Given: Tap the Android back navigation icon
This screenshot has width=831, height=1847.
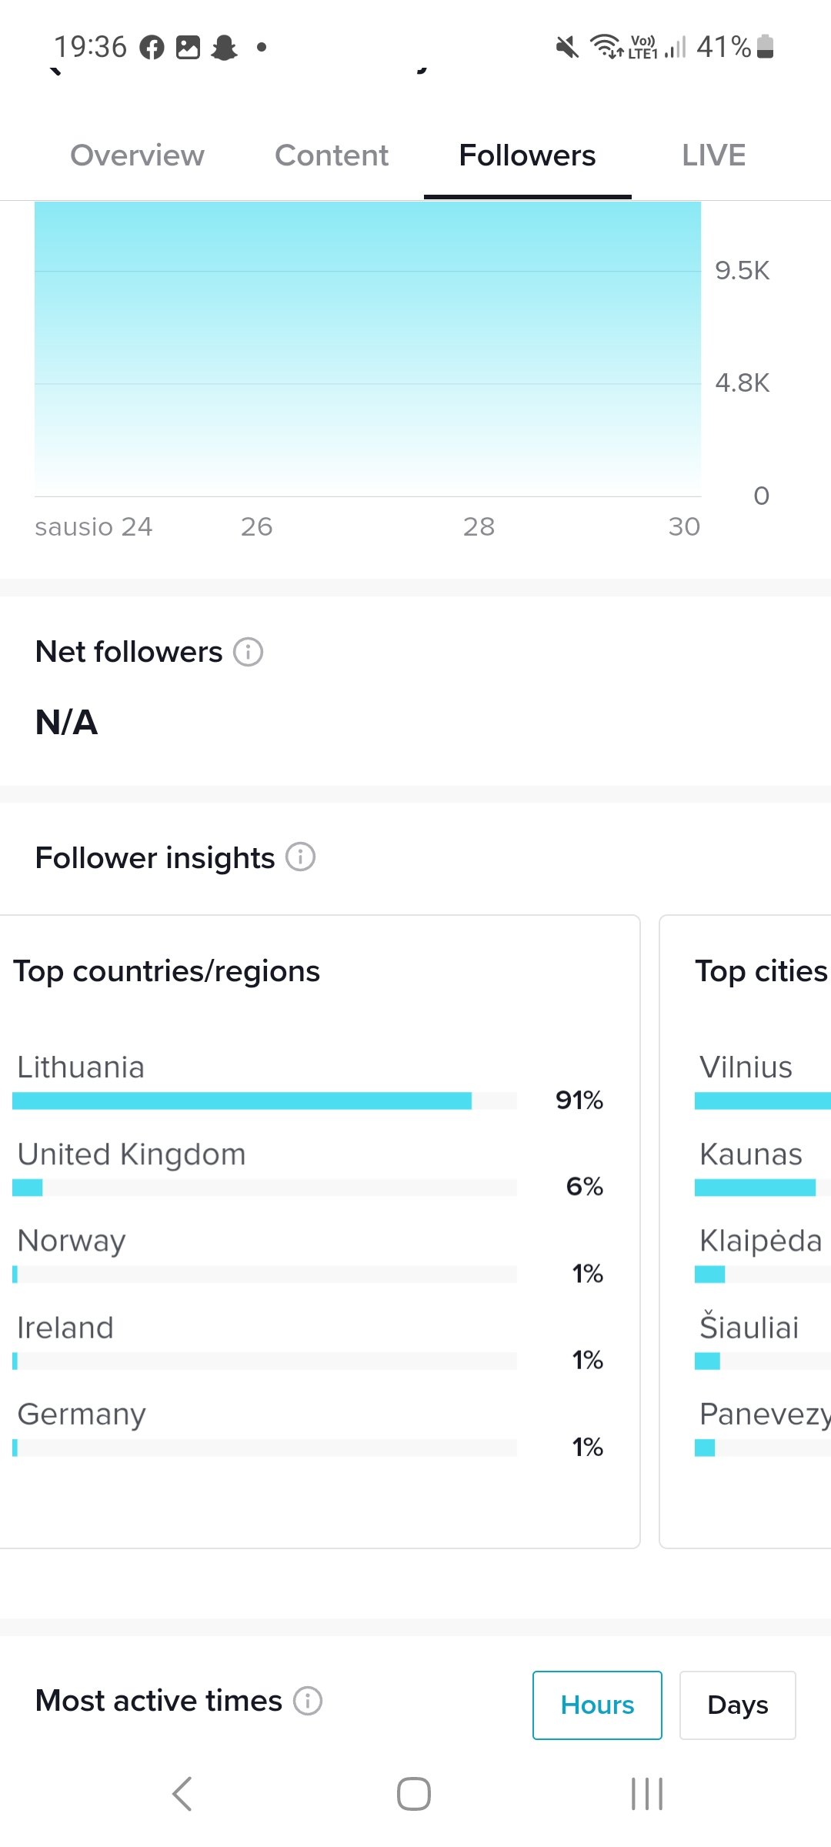Looking at the screenshot, I should tap(182, 1794).
